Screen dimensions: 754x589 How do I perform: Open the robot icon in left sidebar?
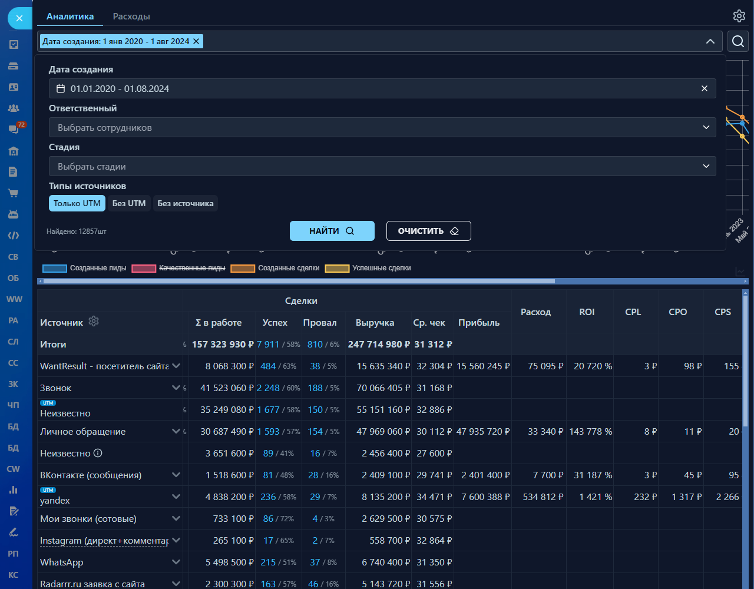click(x=14, y=214)
